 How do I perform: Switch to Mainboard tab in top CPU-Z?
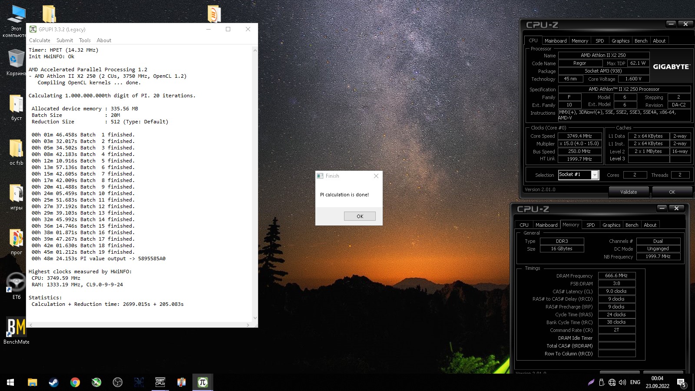click(x=556, y=41)
